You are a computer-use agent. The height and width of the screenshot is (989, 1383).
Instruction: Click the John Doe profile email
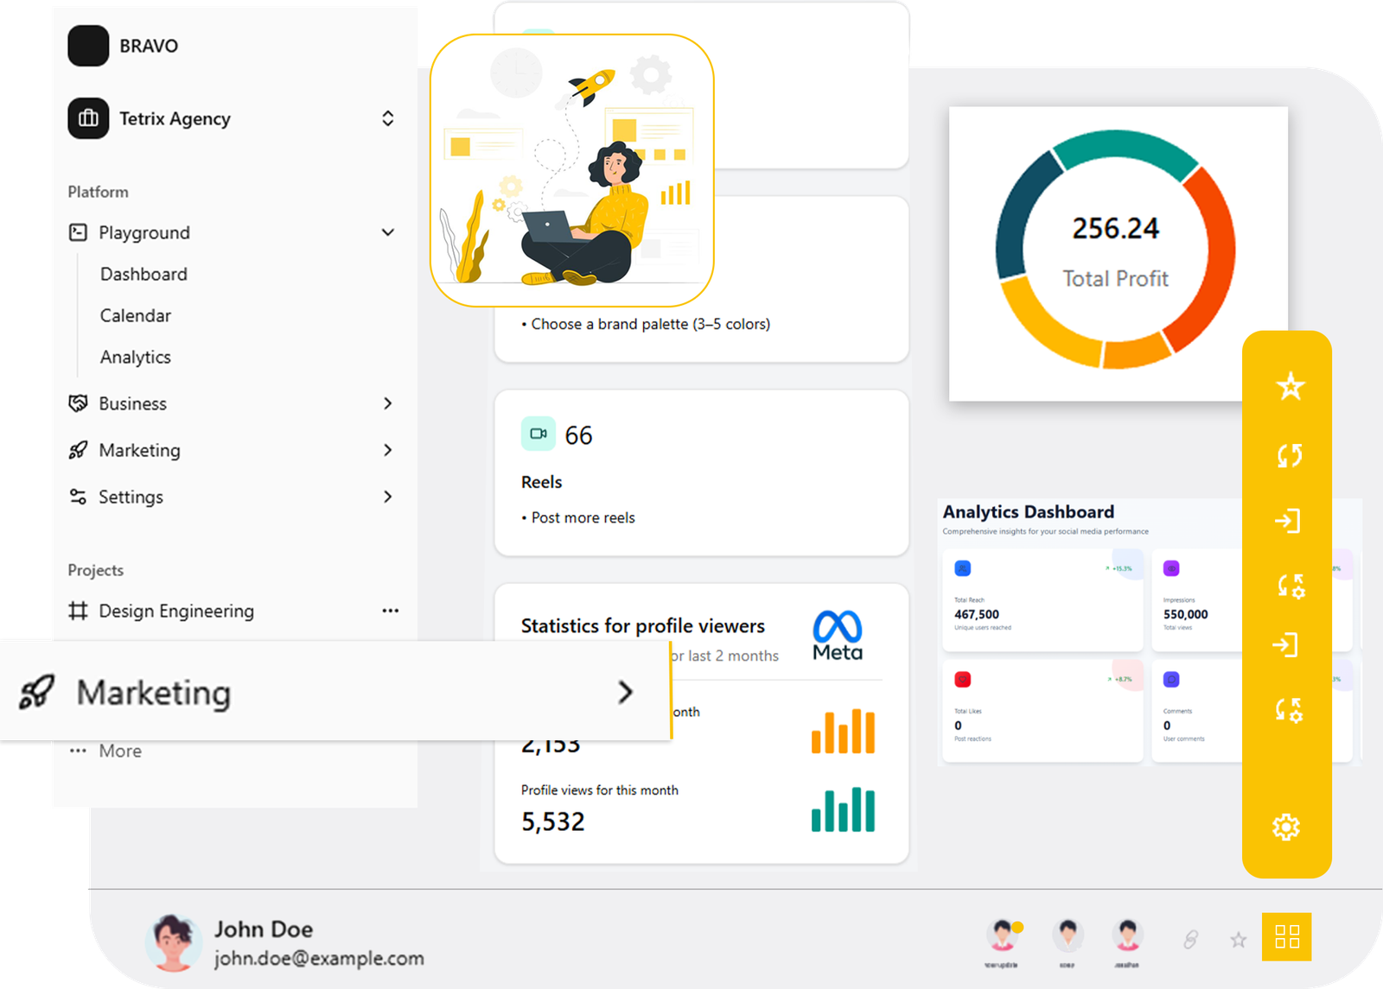tap(319, 958)
